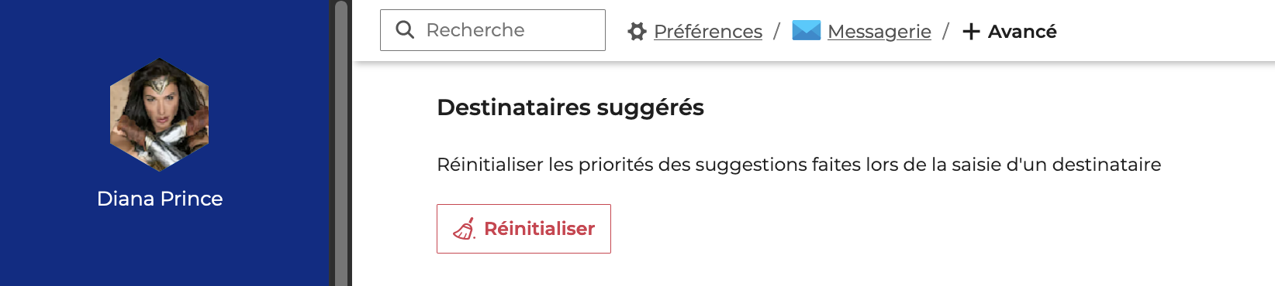Screen dimensions: 1275x286
Task: Open Diana Prince's hexagonal avatar picture
Action: pyautogui.click(x=160, y=114)
